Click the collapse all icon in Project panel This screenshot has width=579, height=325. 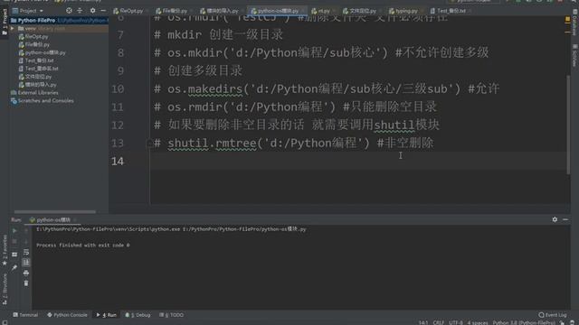[80, 11]
